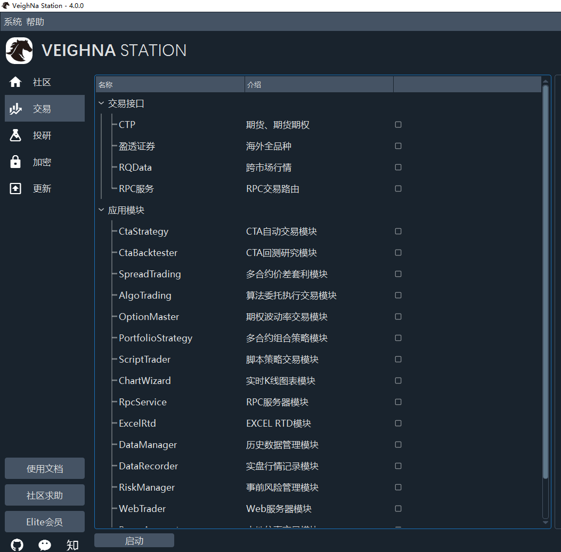Tick the ExcelRtd checkbox
This screenshot has width=561, height=552.
(x=398, y=423)
